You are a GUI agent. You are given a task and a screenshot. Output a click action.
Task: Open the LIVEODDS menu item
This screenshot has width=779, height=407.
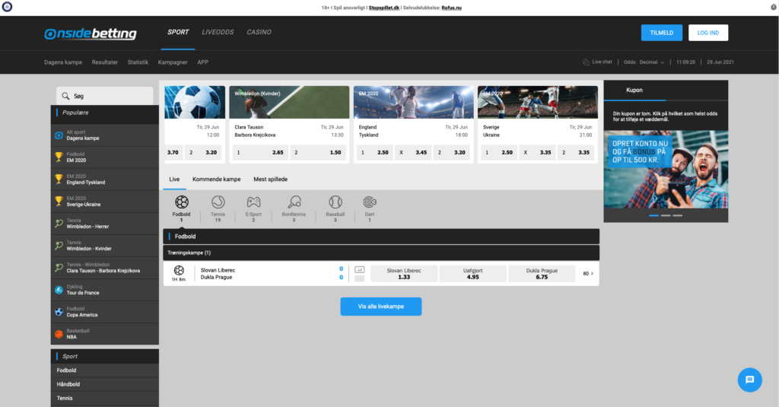click(x=218, y=32)
